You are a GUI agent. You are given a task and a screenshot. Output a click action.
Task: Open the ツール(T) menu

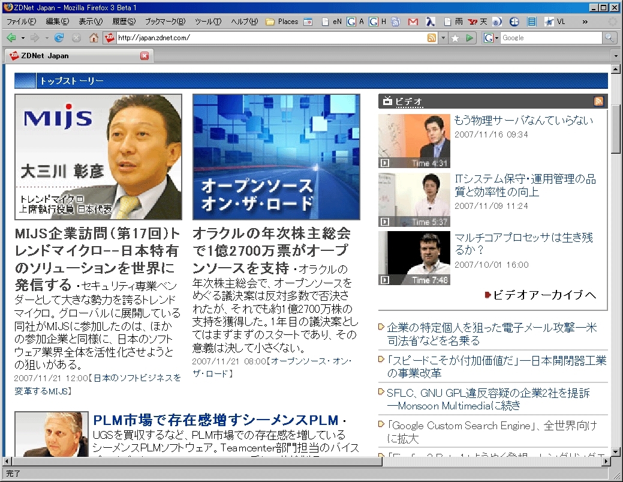pyautogui.click(x=207, y=22)
